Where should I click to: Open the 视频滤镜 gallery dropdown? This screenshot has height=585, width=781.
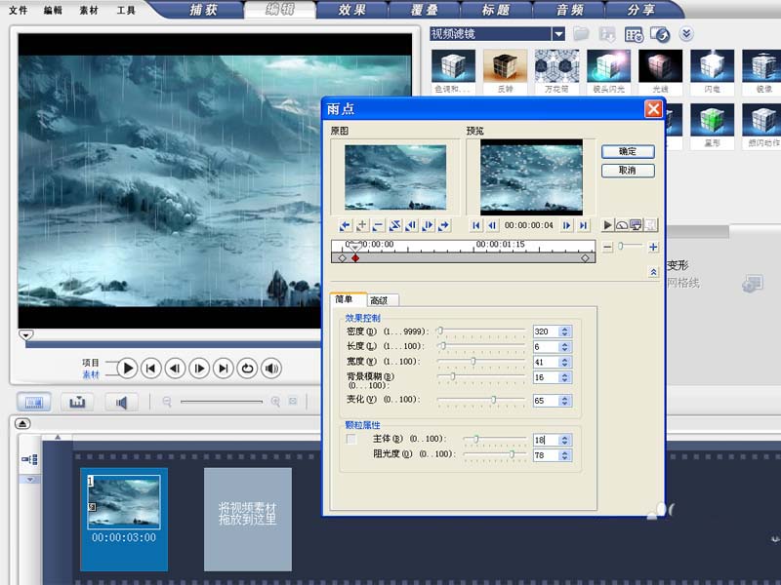point(558,32)
